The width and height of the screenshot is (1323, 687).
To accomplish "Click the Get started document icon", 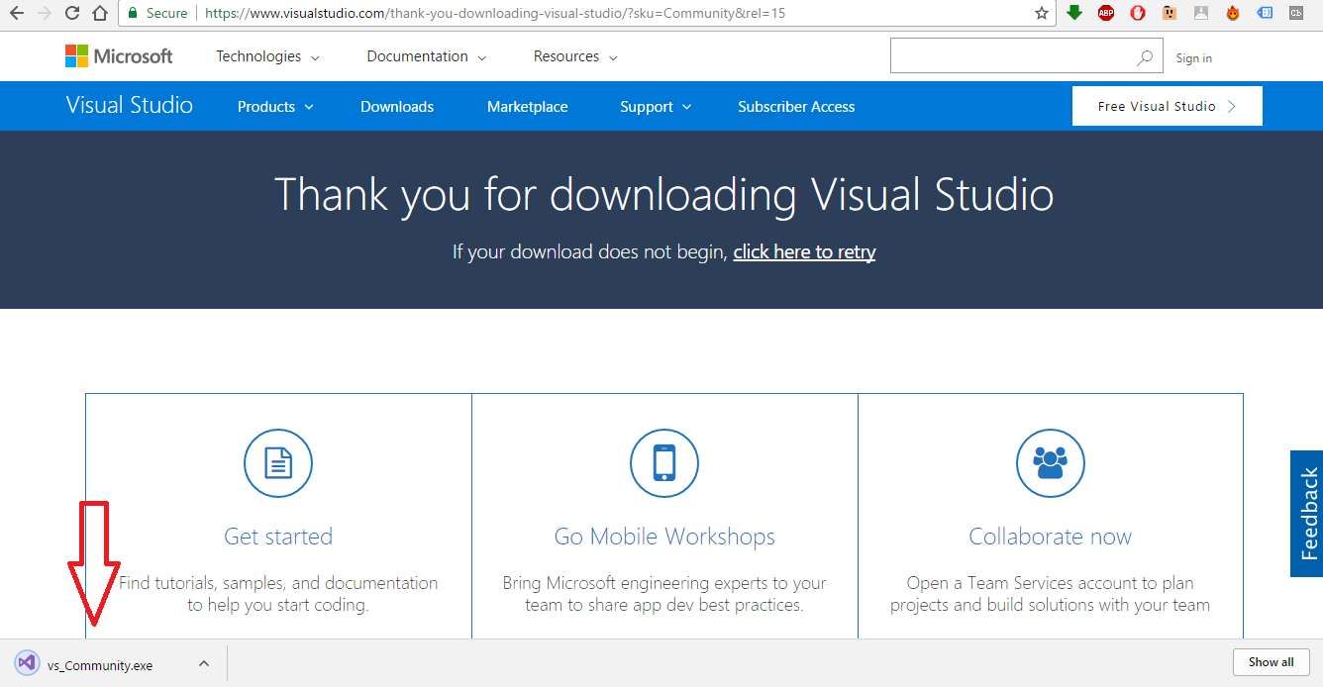I will [278, 462].
